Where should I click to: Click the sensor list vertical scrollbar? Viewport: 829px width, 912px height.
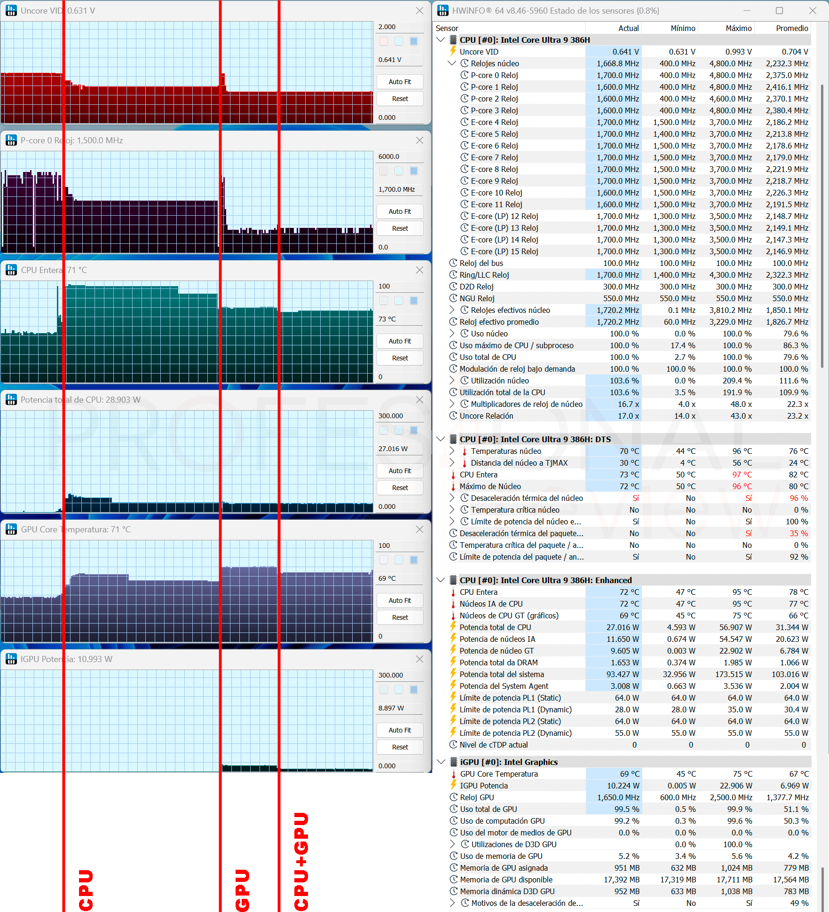pos(822,226)
